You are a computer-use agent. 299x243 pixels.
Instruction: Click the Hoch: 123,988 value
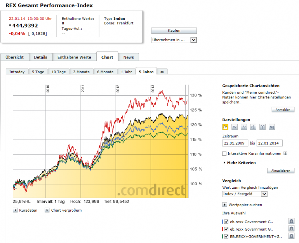coord(85,202)
